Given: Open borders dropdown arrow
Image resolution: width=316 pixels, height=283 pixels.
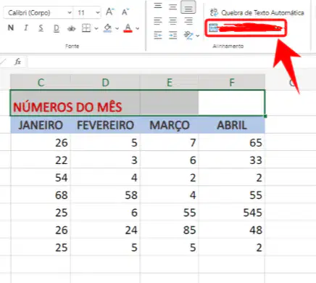Looking at the screenshot, I should pyautogui.click(x=96, y=28).
